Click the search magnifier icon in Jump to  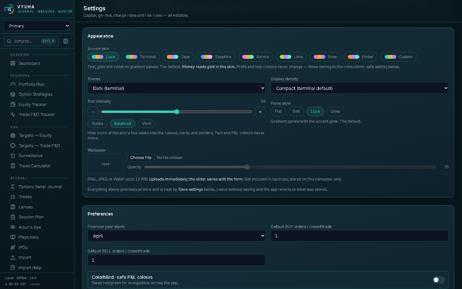pos(9,41)
